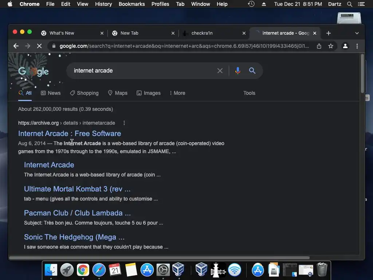Start voice search with microphone
373x280 pixels.
237,71
